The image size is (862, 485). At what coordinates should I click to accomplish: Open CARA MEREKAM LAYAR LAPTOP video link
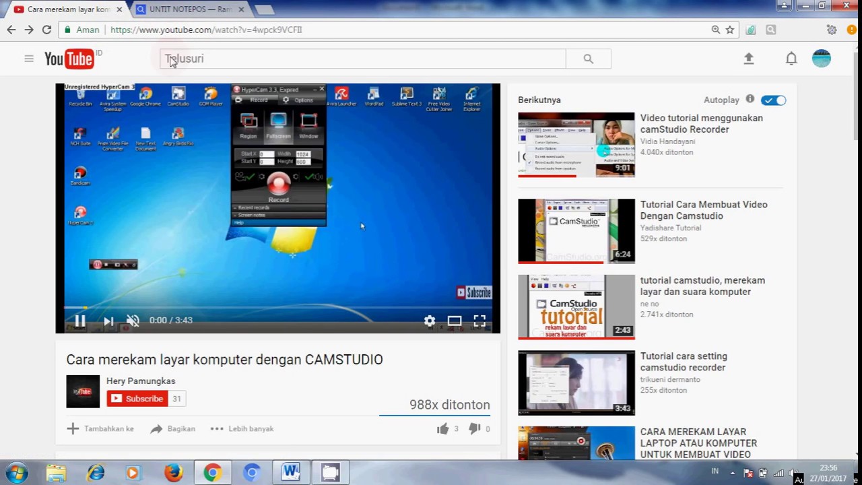pyautogui.click(x=699, y=443)
